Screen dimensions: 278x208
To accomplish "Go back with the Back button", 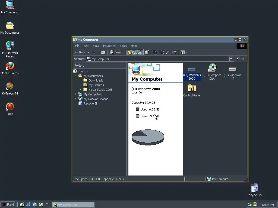I will [80, 52].
